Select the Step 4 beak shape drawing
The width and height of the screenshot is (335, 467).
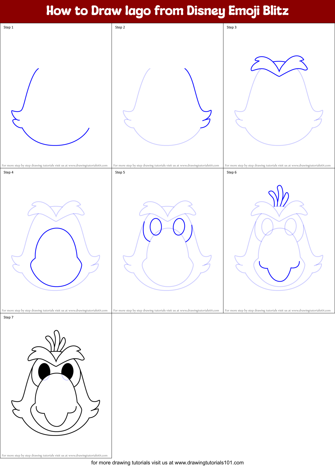56,257
